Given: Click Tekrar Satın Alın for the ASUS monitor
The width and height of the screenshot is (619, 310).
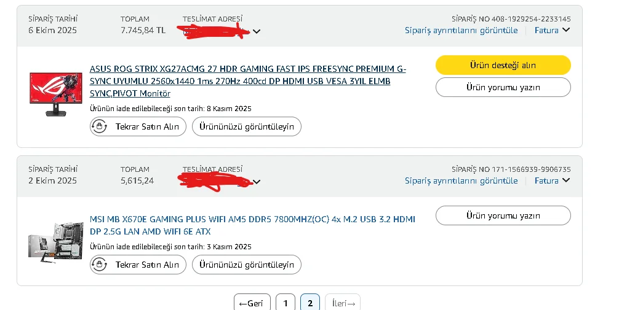Looking at the screenshot, I should point(146,127).
